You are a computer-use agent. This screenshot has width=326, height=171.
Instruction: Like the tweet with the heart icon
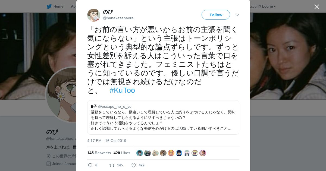[133, 165]
